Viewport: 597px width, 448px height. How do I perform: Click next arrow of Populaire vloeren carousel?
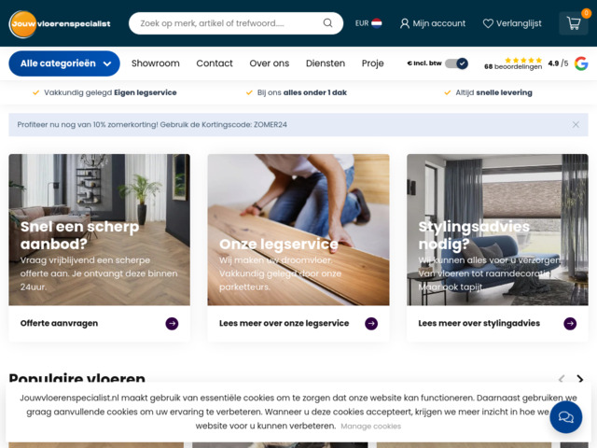580,379
